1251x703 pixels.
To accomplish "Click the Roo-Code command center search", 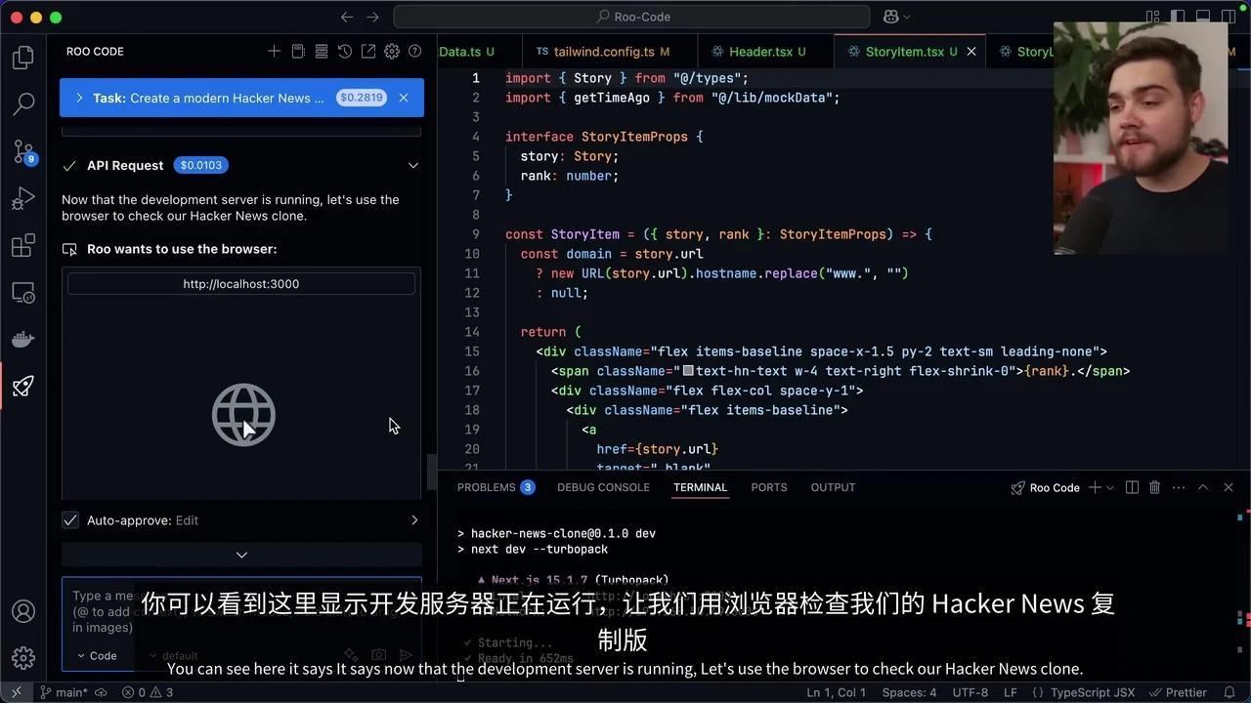I will click(631, 17).
